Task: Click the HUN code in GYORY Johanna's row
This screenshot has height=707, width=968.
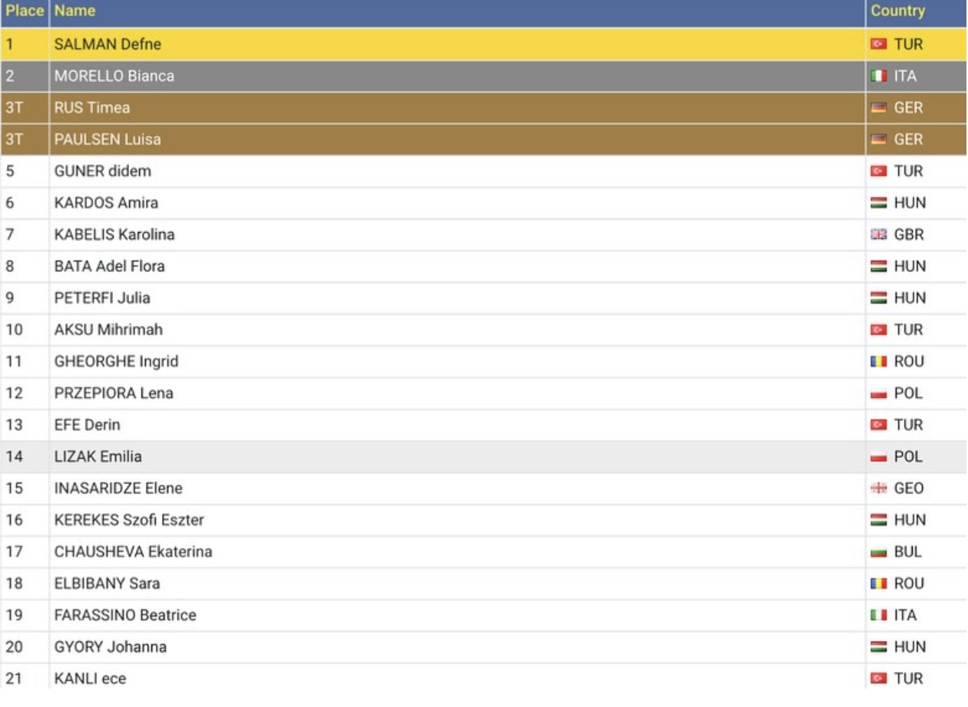Action: 910,647
